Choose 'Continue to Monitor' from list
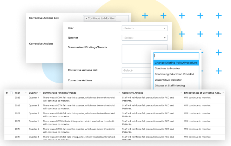This screenshot has width=231, height=146. 167,68
